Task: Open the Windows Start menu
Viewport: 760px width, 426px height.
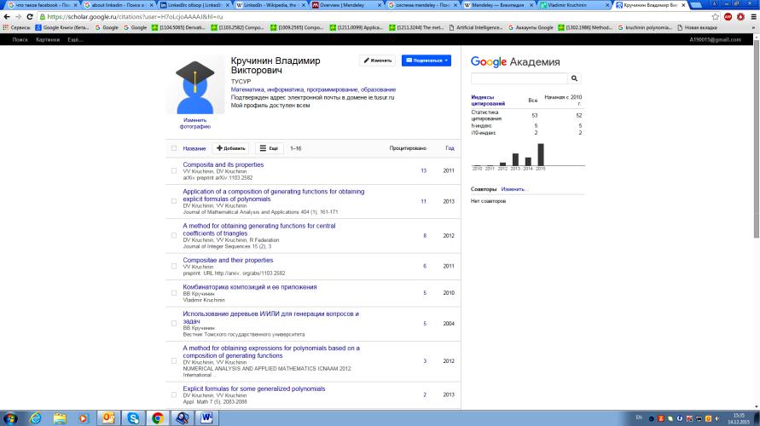Action: (10, 417)
